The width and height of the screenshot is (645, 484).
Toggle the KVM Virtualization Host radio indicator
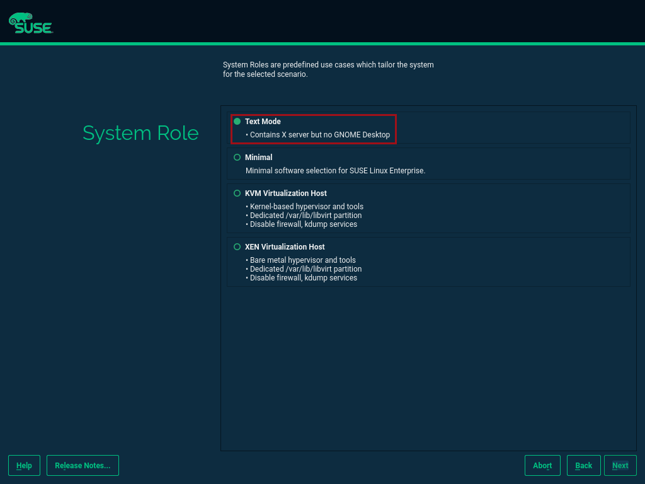pyautogui.click(x=237, y=193)
